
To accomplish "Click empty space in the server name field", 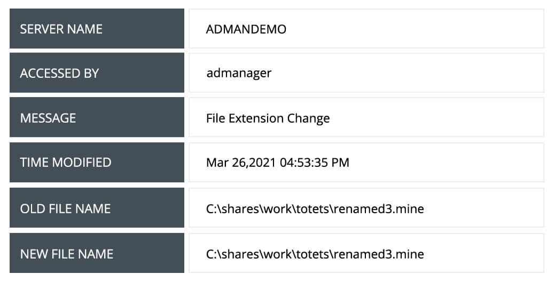I will coord(427,29).
